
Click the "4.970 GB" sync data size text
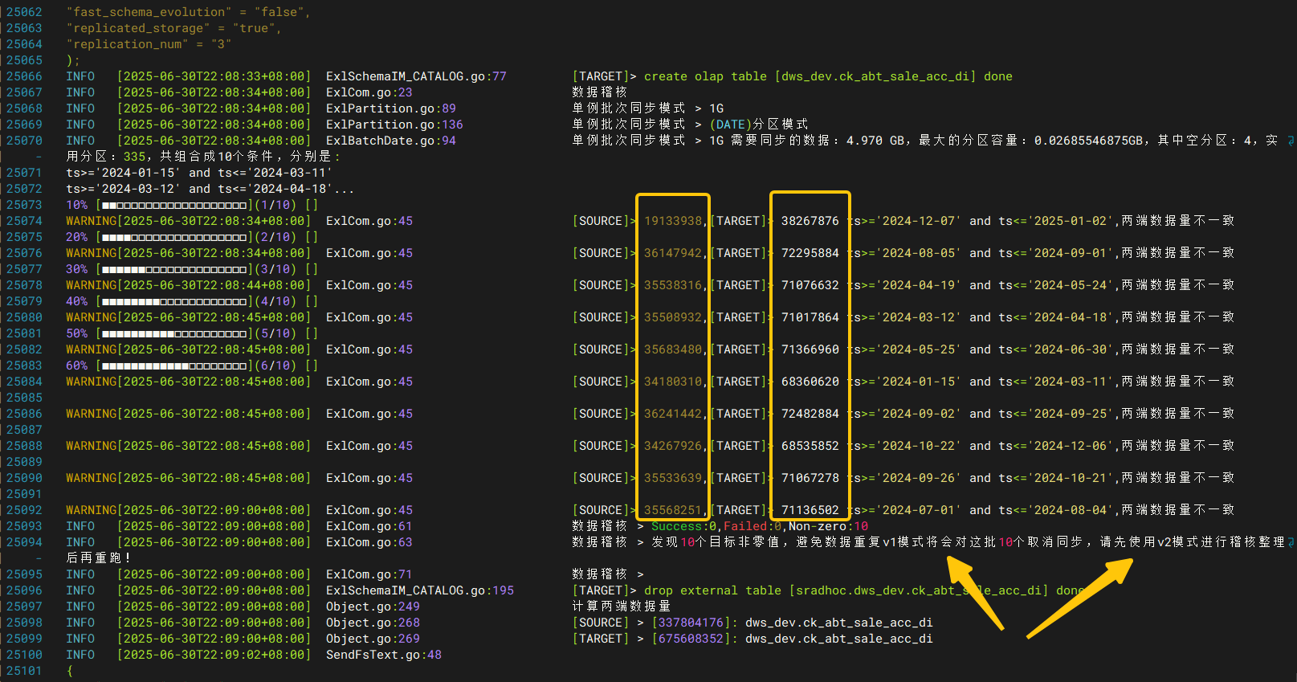(875, 141)
